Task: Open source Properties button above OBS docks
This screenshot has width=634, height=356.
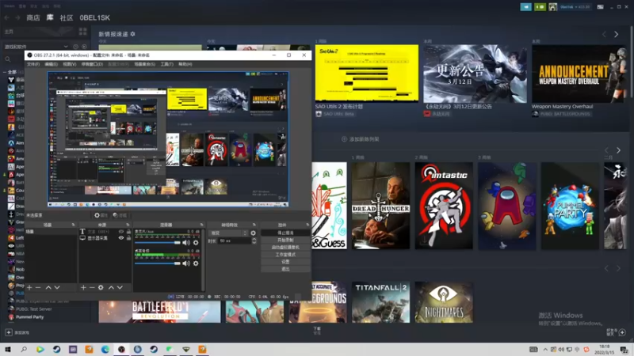Action: pyautogui.click(x=101, y=215)
